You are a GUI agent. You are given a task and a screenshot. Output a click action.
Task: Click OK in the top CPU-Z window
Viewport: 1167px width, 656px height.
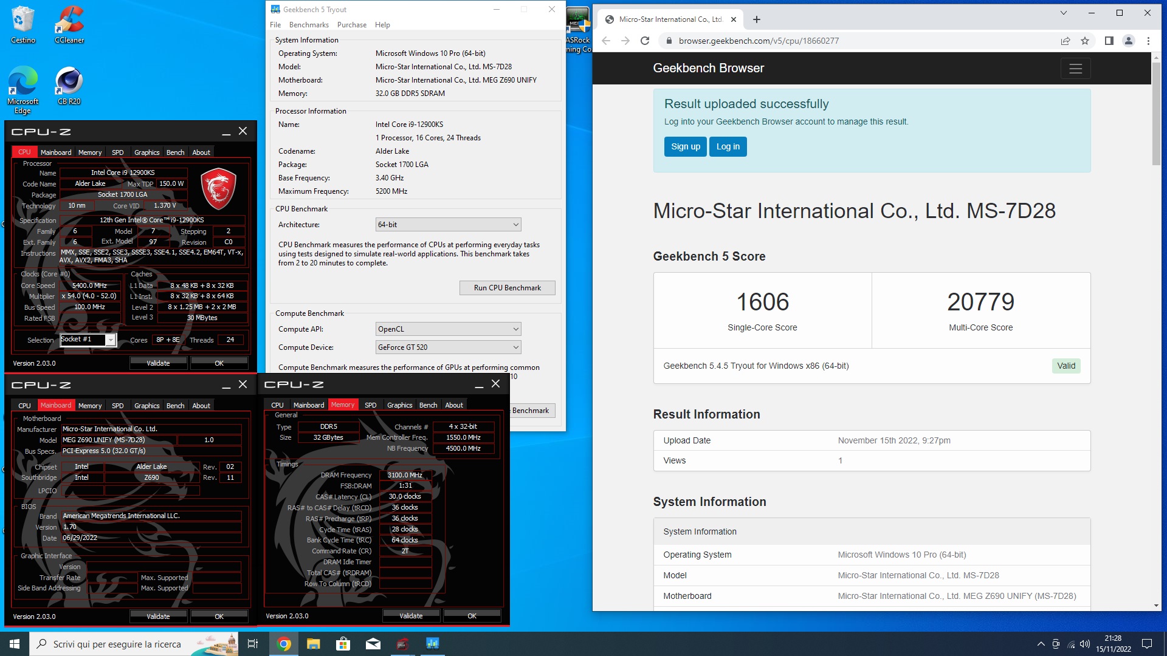tap(219, 363)
